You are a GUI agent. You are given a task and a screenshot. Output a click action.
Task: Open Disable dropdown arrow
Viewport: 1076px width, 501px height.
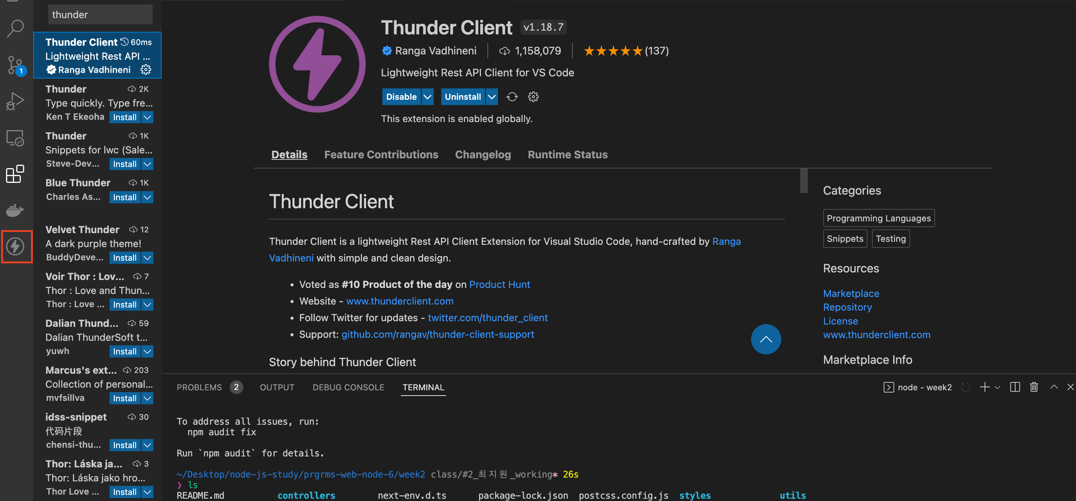(427, 97)
